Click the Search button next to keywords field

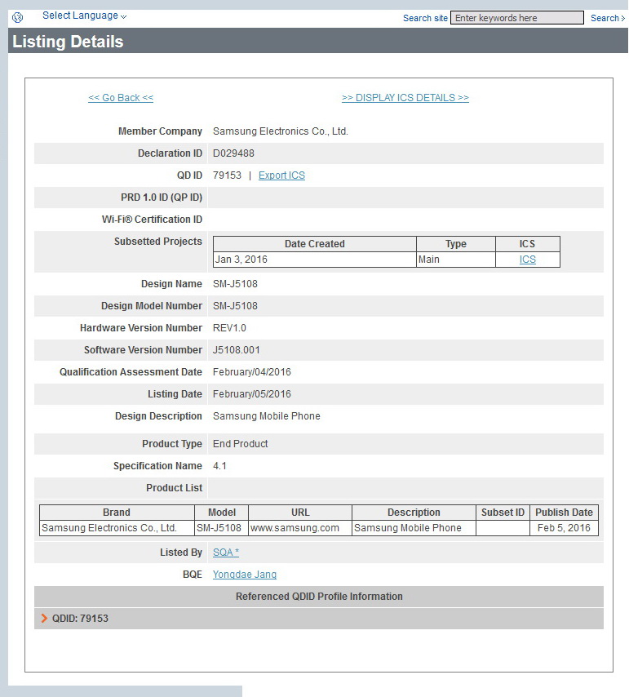click(x=607, y=18)
